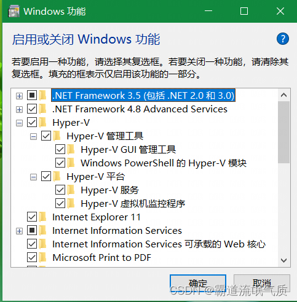Click the folder icon beside Hyper-V
Image resolution: width=297 pixels, height=302 pixels.
[x=43, y=122]
